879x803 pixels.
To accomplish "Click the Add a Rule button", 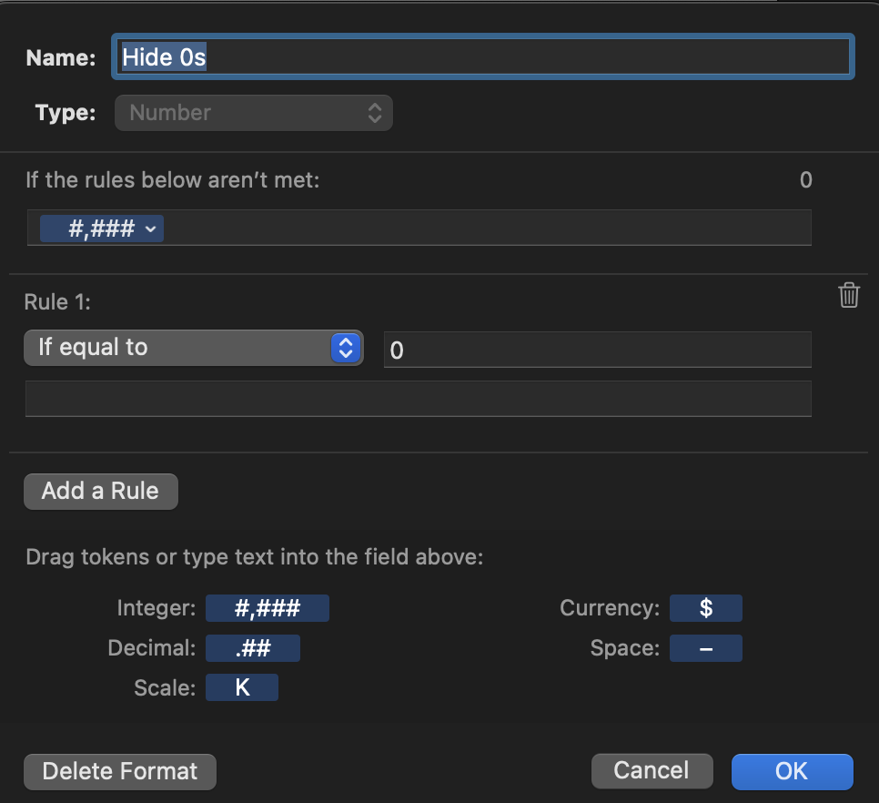I will [x=100, y=491].
